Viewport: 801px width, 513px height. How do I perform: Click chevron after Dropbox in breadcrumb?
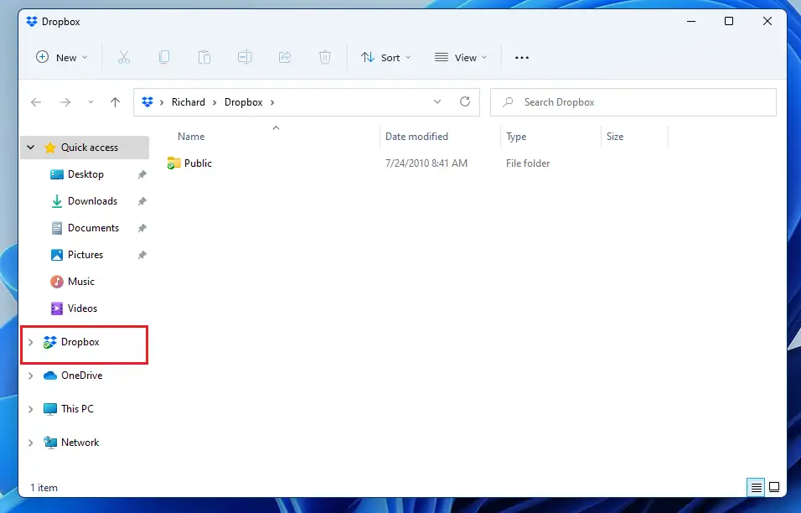[x=272, y=102]
